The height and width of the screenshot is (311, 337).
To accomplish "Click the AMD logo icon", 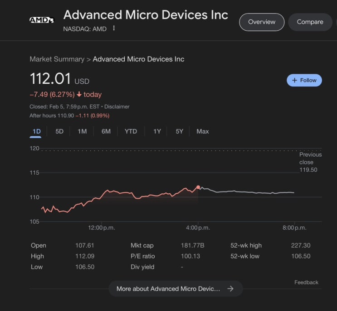I will tap(42, 20).
